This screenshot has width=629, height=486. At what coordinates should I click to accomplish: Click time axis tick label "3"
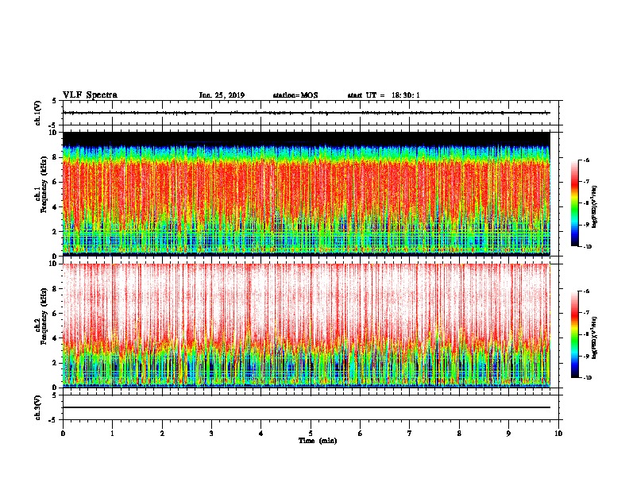[x=211, y=434]
